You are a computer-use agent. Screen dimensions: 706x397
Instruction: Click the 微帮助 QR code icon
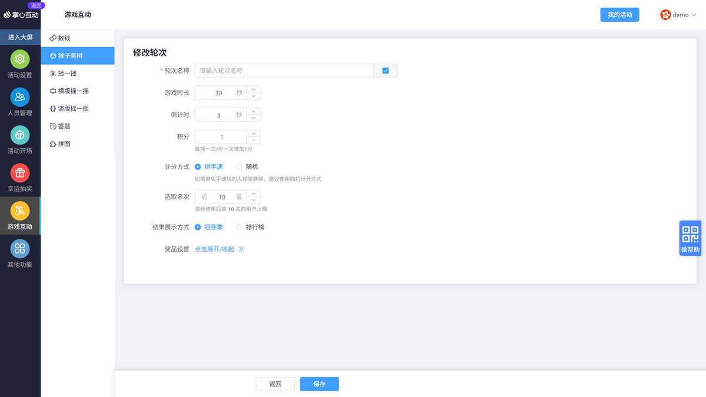(x=690, y=235)
